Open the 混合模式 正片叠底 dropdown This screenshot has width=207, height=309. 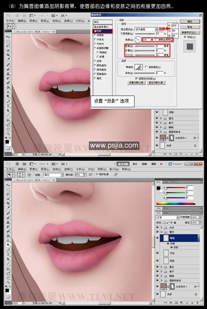146,29
